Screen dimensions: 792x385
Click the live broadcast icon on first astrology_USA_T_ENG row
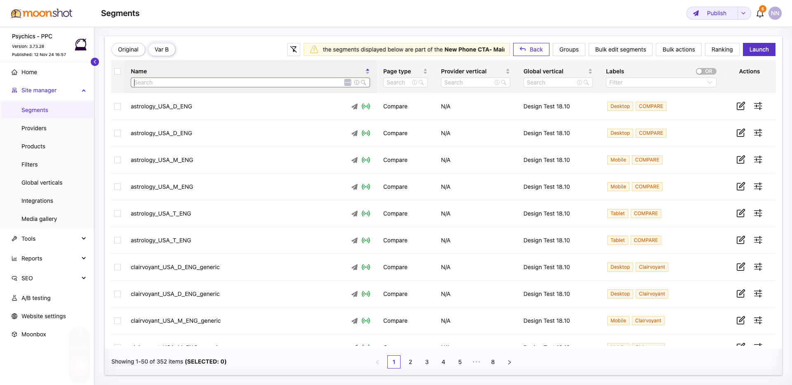click(366, 214)
